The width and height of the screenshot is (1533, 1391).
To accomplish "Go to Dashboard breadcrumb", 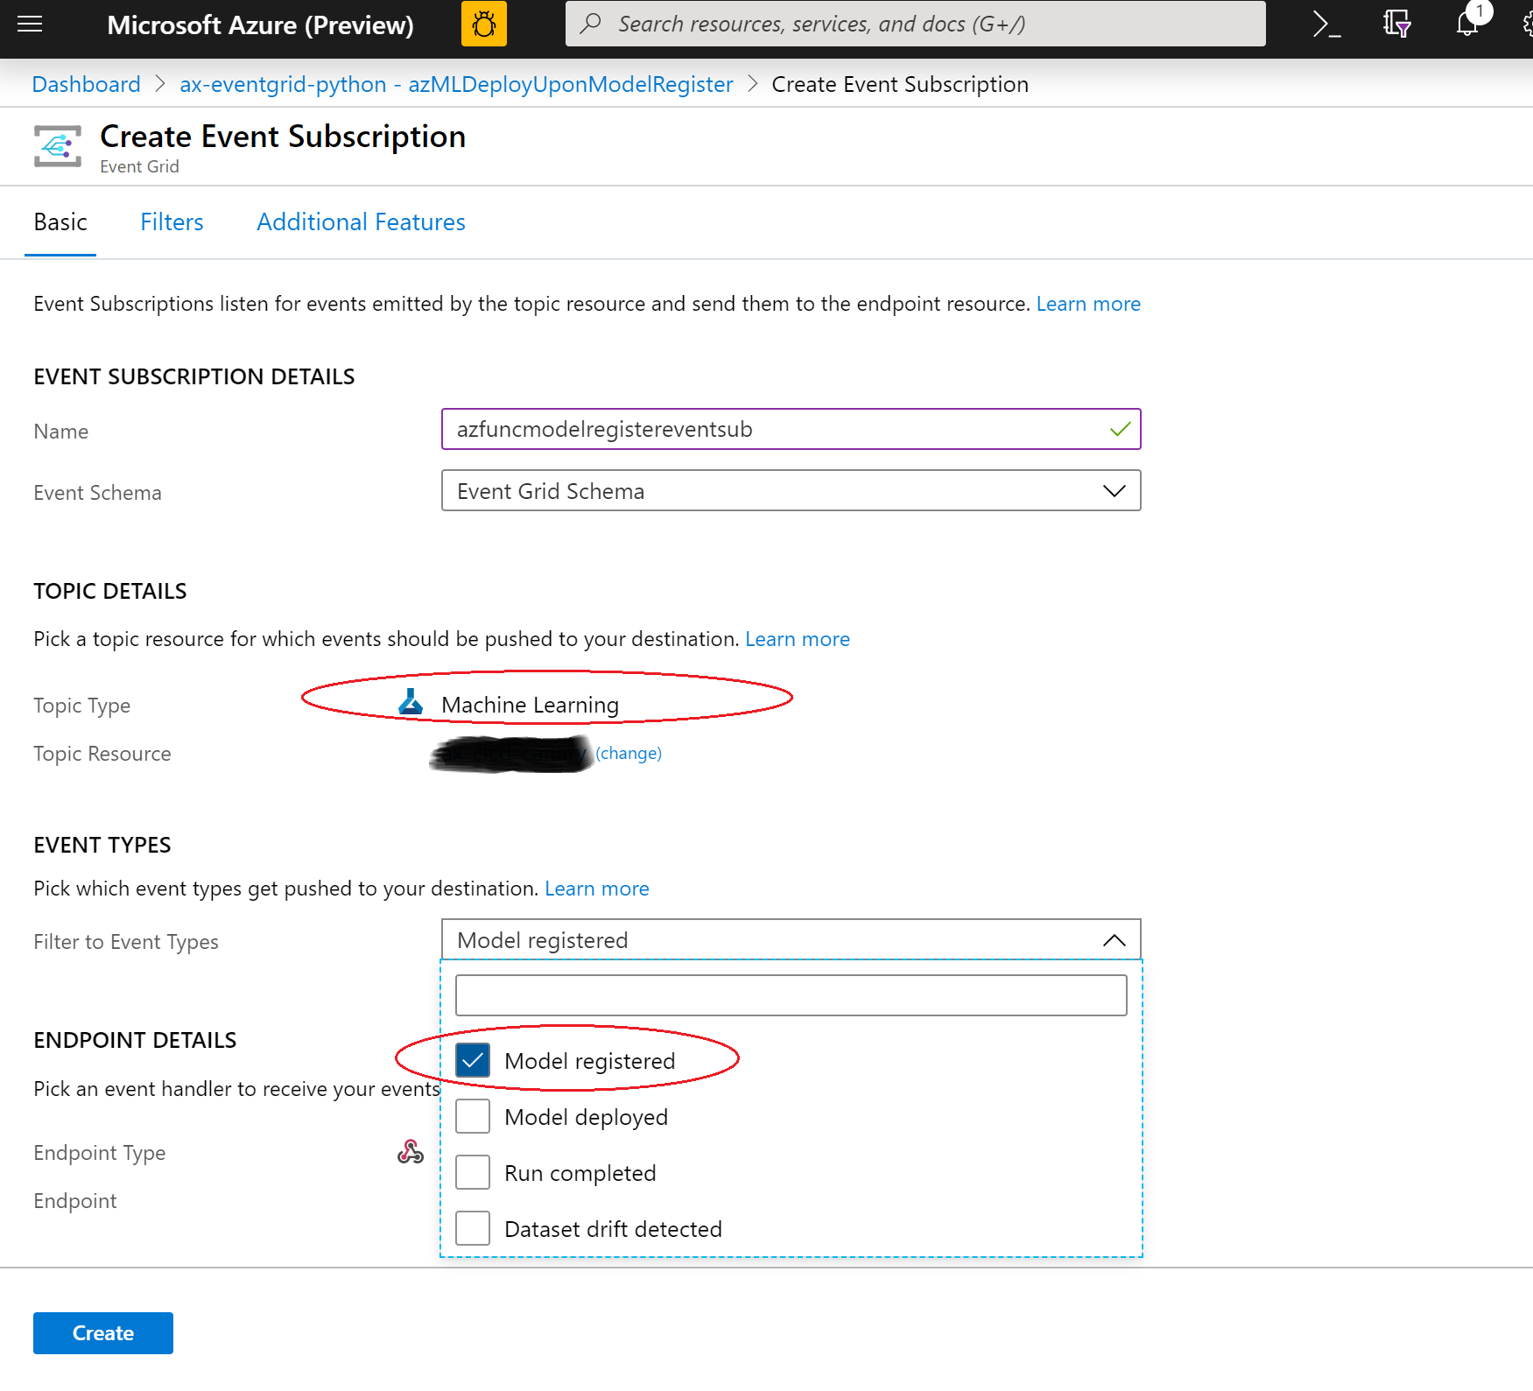I will [x=86, y=84].
